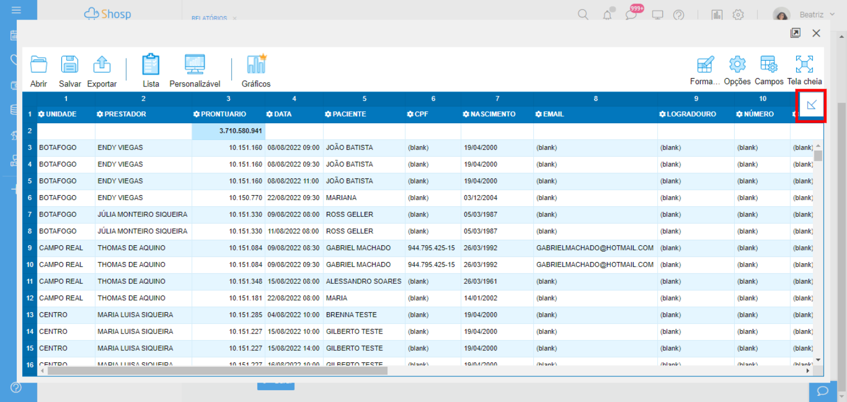The image size is (847, 402).
Task: Click the reports chart icon in header
Action: pos(717,15)
